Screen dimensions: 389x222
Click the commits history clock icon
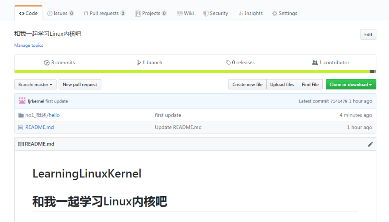tap(47, 63)
